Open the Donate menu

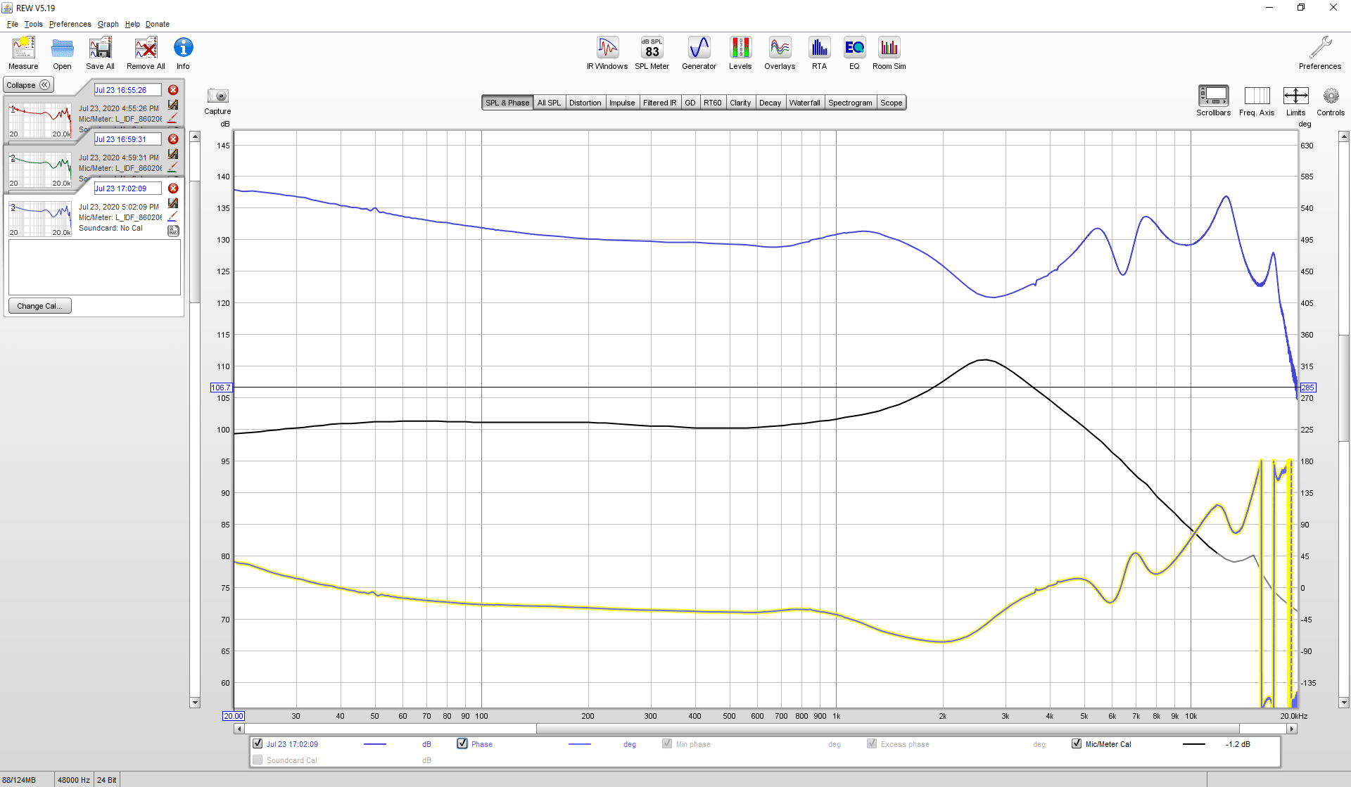(158, 24)
